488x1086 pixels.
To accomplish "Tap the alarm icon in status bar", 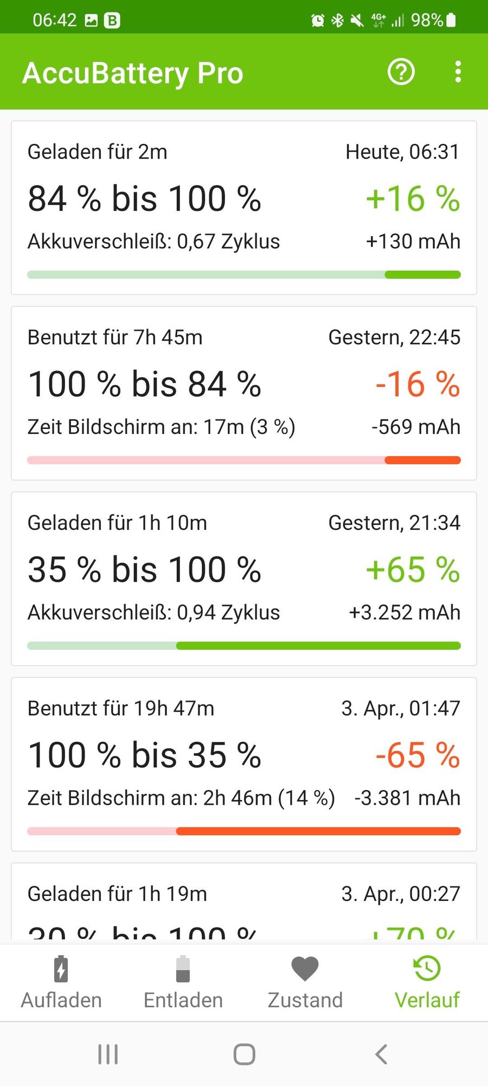I will coord(318,21).
